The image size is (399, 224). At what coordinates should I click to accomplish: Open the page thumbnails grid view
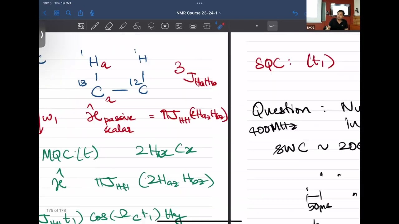coord(56,13)
